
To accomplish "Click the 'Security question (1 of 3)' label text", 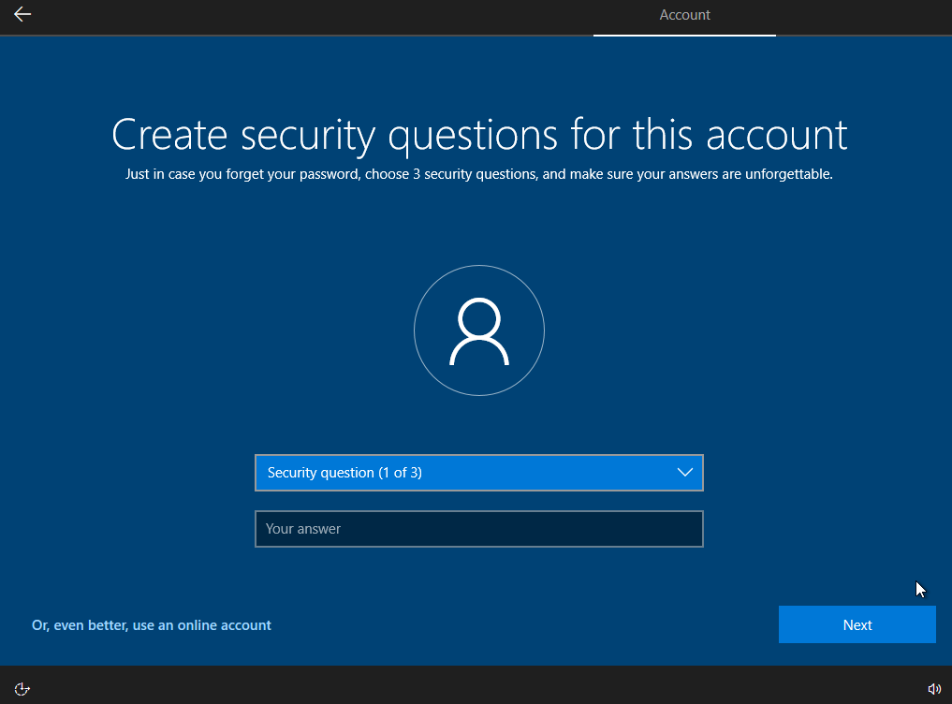I will pyautogui.click(x=344, y=473).
